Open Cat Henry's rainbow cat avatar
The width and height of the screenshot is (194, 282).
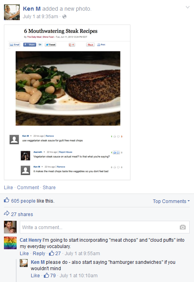(x=10, y=243)
